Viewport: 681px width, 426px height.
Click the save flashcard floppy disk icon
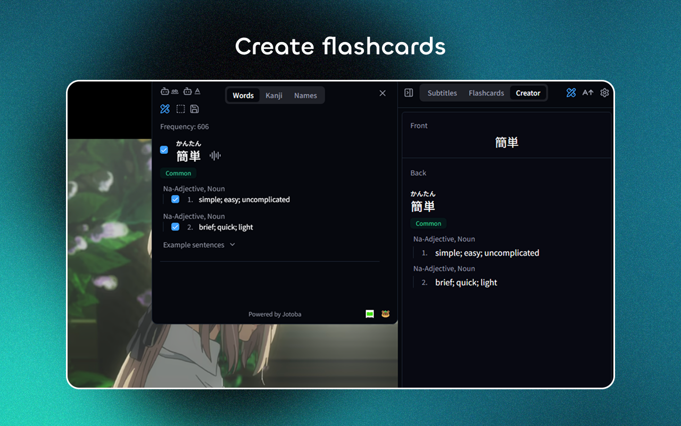(x=195, y=109)
